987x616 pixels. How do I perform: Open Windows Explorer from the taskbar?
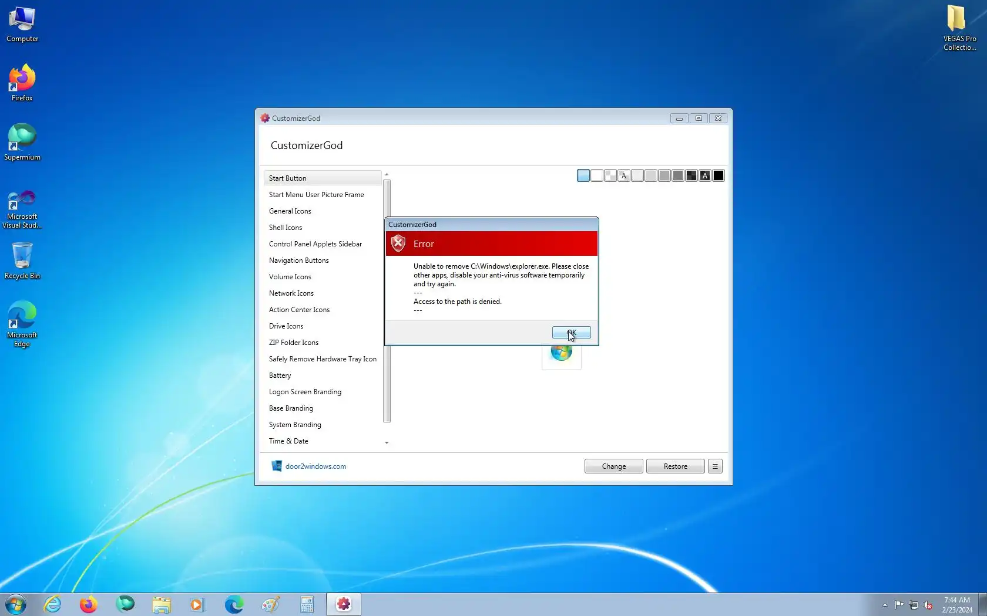pos(162,604)
